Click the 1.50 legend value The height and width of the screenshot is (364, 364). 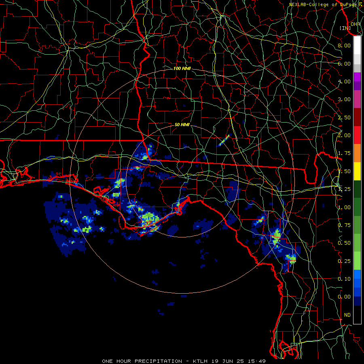(344, 171)
